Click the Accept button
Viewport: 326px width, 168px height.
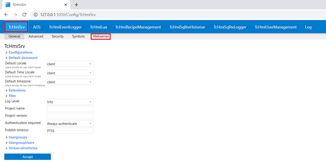point(28,157)
